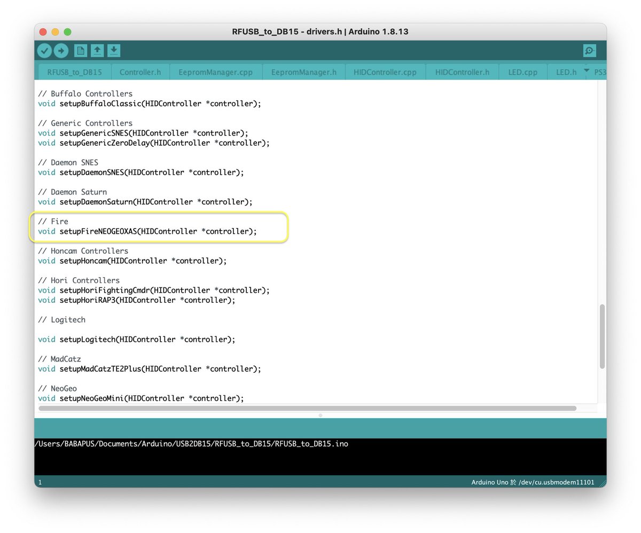Screen dimensions: 641x533
Task: Click the Verify checkmark button
Action: tap(44, 51)
